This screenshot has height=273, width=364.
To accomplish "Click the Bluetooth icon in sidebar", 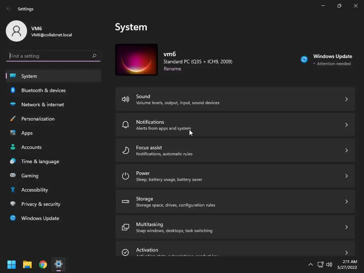I will pos(13,90).
